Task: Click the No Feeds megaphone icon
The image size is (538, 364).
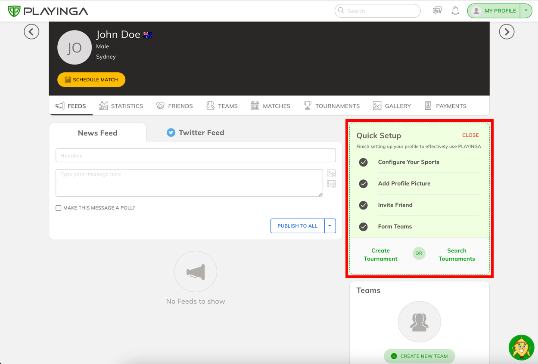Action: pyautogui.click(x=196, y=272)
